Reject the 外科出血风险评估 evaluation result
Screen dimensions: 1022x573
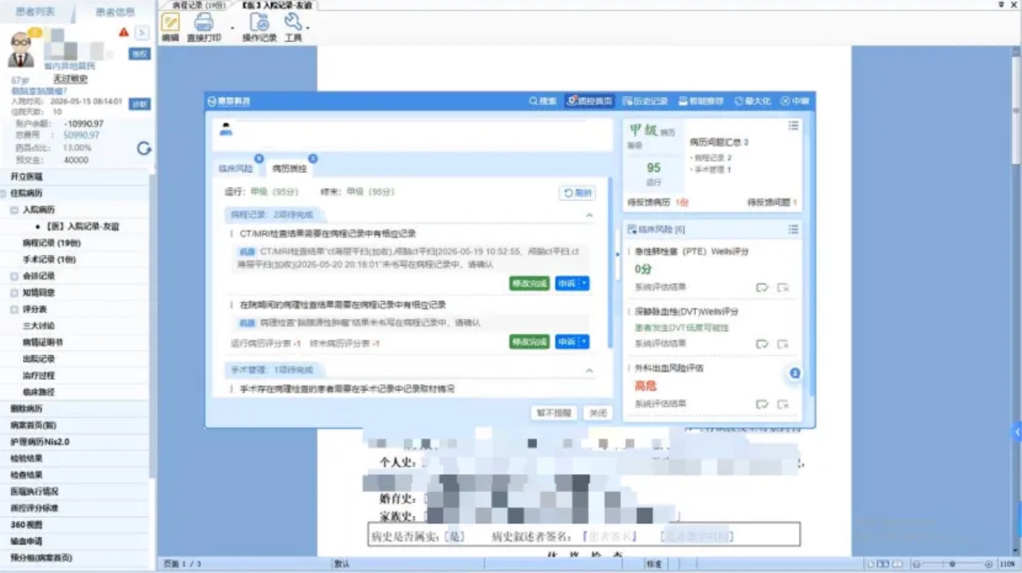point(783,404)
